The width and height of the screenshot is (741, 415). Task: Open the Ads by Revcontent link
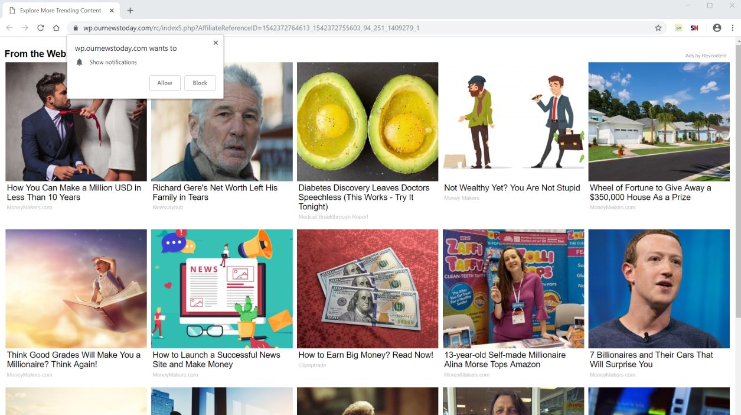coord(706,56)
